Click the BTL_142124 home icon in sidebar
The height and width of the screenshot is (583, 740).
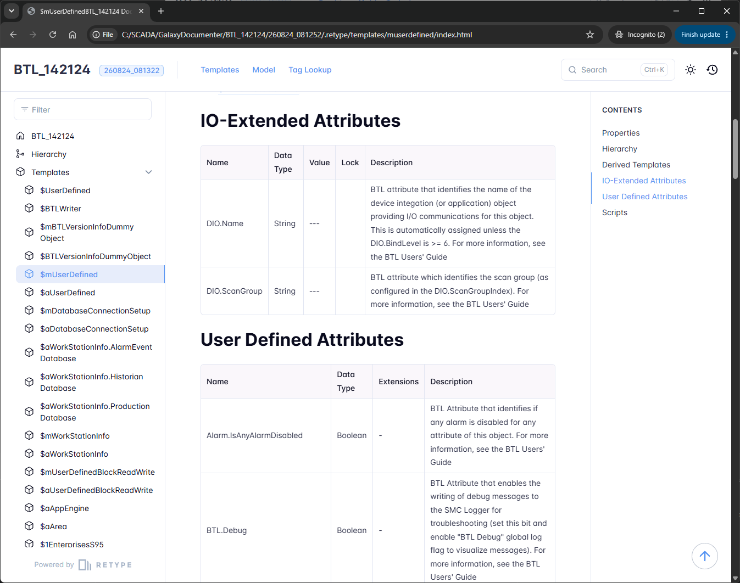tap(20, 136)
